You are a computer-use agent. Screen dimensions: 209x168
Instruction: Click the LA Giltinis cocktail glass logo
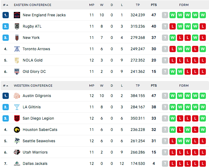pyautogui.click(x=17, y=107)
